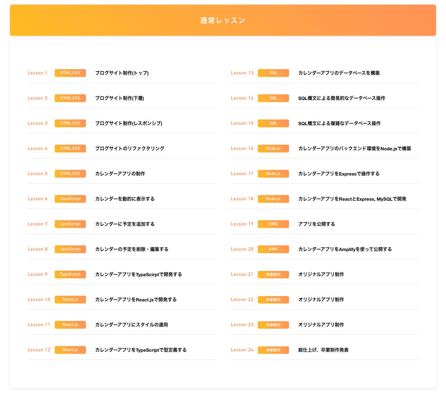This screenshot has width=446, height=395.
Task: Click the 通常レッスン header banner
Action: coord(223,20)
